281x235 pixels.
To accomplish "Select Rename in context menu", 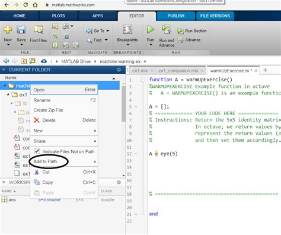I will pos(64,100).
